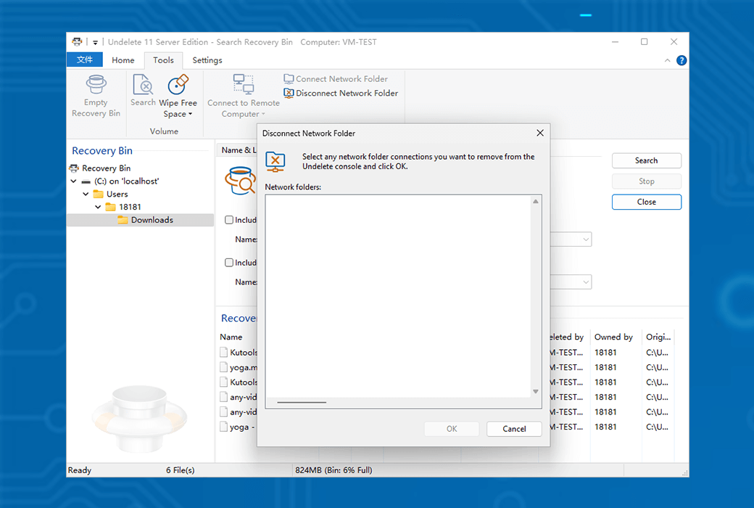Click the Connect Network Folder icon

[289, 79]
